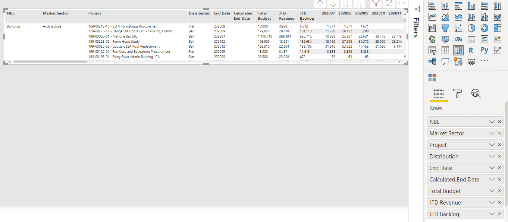The height and width of the screenshot is (222, 508).
Task: Select the clustered column chart visual
Action: (x=471, y=6)
